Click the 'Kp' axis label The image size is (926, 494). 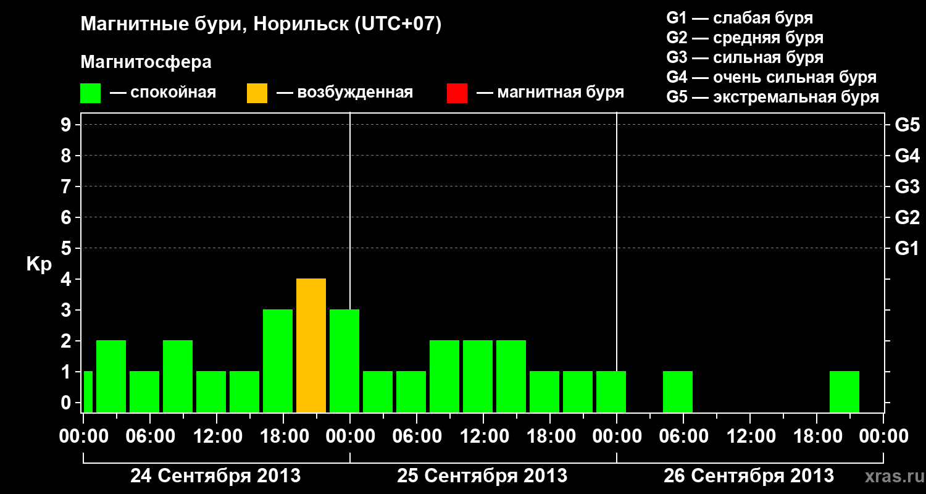39,264
